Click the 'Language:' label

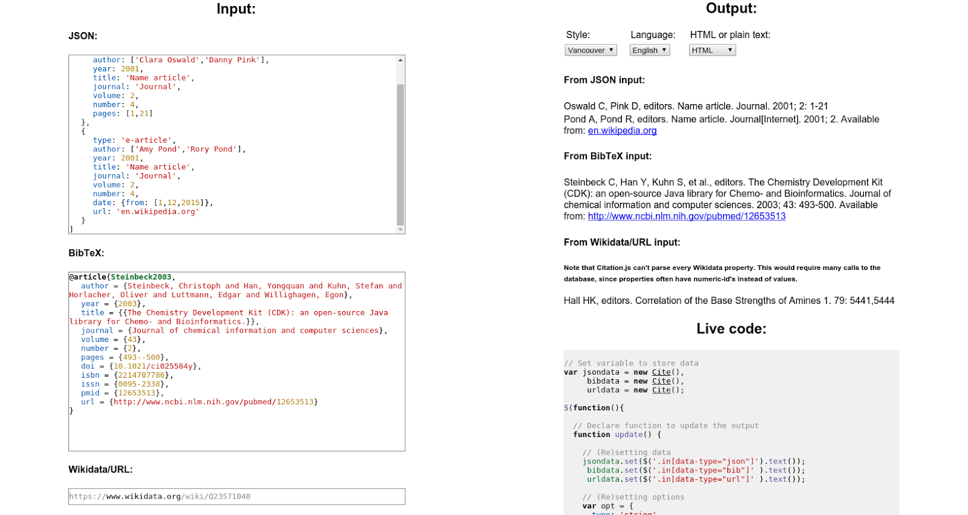pyautogui.click(x=653, y=35)
